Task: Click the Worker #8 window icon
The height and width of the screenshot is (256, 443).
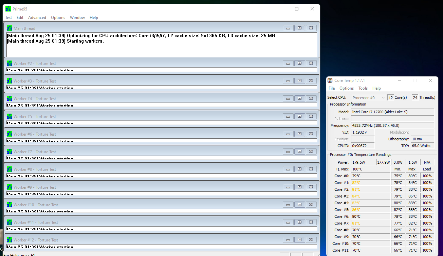Action: point(10,169)
